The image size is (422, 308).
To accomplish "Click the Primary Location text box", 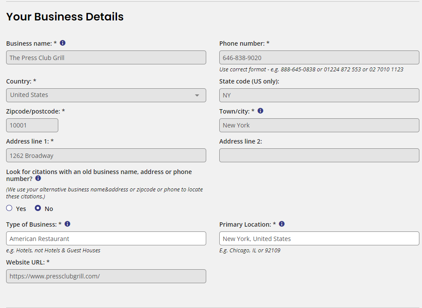I will tap(319, 238).
